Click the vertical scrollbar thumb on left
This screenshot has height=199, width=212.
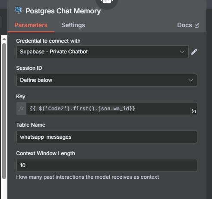4,111
